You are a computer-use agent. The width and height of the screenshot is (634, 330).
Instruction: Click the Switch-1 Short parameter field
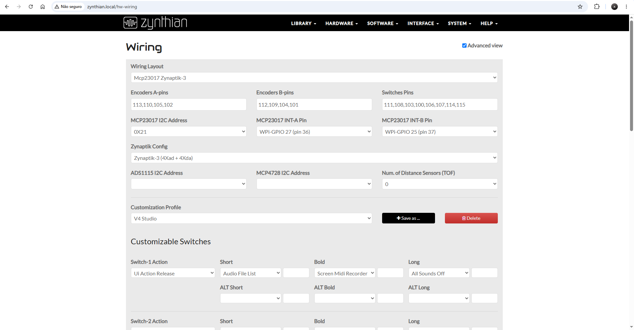pos(296,273)
